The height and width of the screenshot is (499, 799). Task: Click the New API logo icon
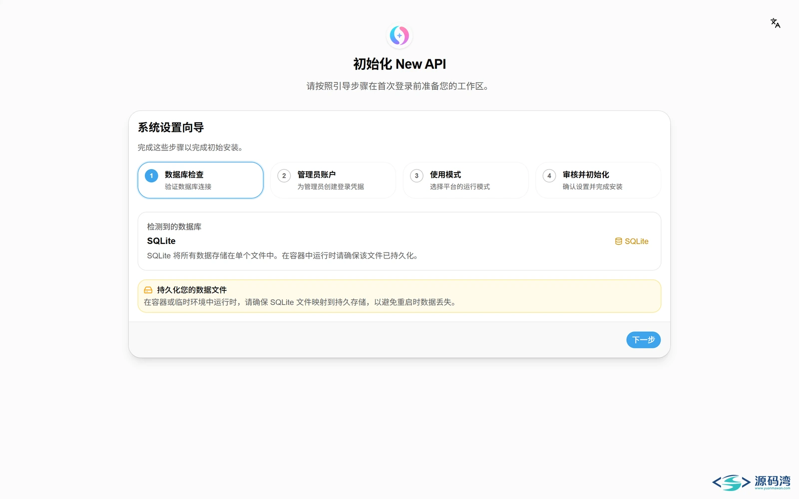point(399,35)
